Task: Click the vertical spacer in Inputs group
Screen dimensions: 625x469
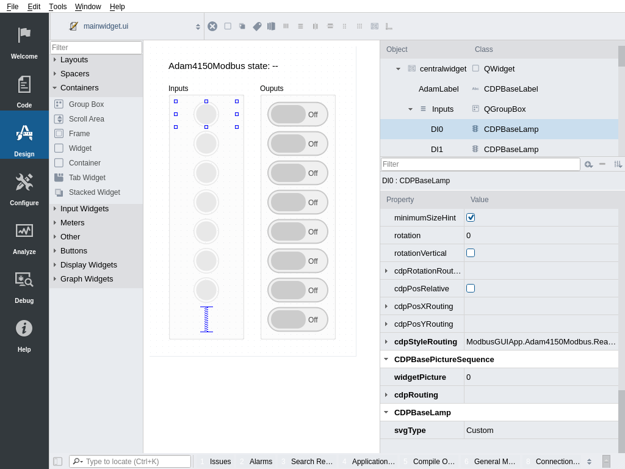Action: [x=206, y=319]
